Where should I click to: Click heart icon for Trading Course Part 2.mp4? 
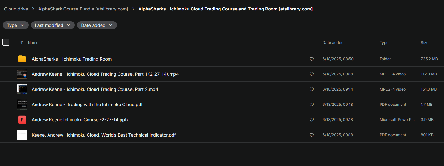(x=311, y=89)
